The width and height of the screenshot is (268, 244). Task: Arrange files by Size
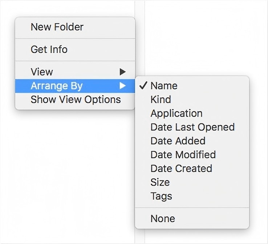pos(160,182)
